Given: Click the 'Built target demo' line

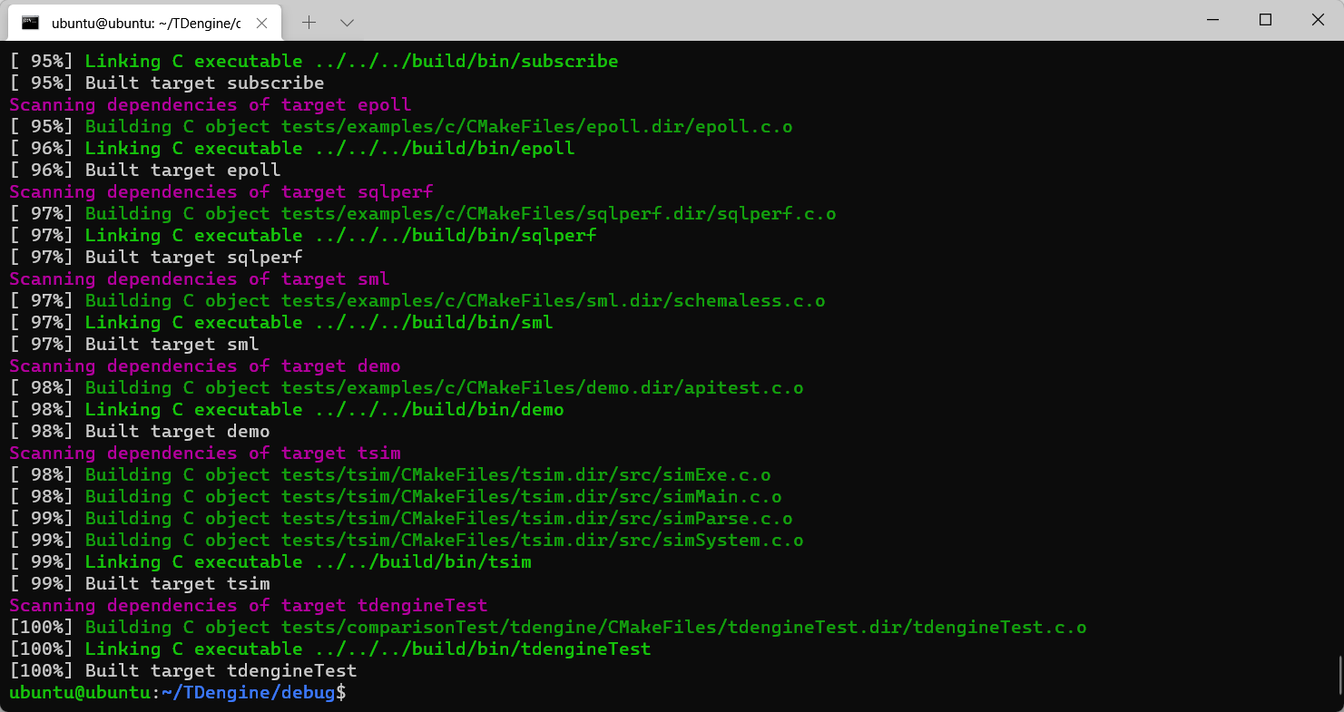Looking at the screenshot, I should 140,432.
